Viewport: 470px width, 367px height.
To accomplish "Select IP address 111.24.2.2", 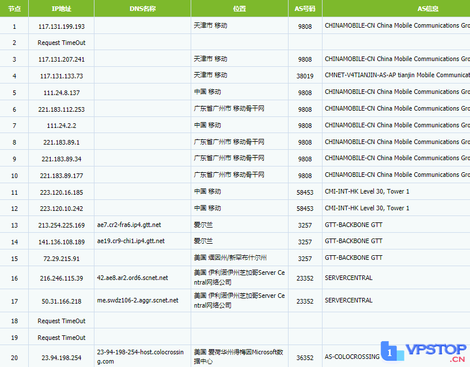I will pyautogui.click(x=62, y=126).
